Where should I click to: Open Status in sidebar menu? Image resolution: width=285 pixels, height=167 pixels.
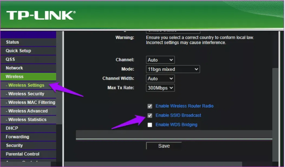click(x=12, y=42)
